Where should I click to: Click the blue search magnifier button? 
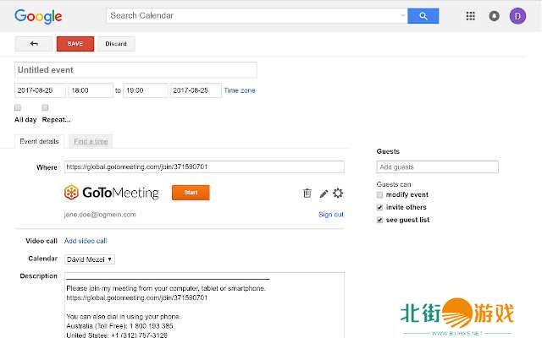(423, 16)
